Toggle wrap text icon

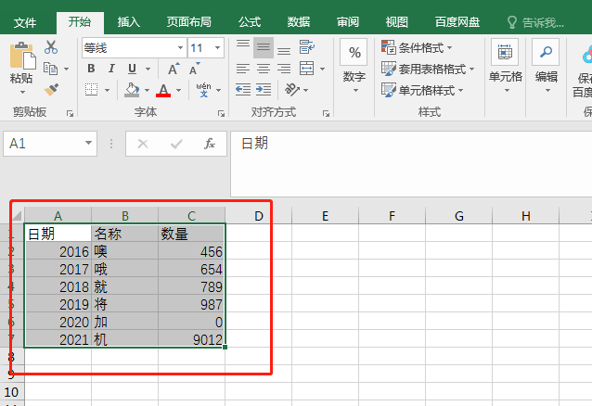306,47
